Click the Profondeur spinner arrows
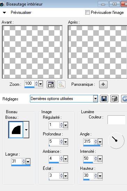The height and width of the screenshot is (191, 127). pyautogui.click(x=61, y=142)
